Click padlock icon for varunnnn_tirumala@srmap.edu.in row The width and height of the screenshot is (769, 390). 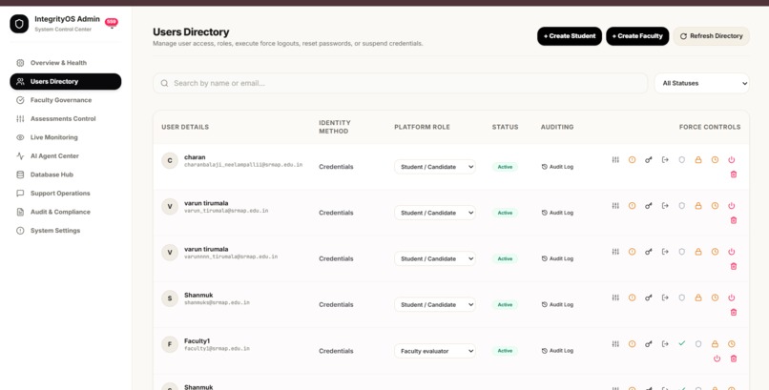point(698,252)
